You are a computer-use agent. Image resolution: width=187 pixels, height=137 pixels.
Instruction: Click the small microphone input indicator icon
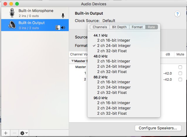[x=63, y=16]
